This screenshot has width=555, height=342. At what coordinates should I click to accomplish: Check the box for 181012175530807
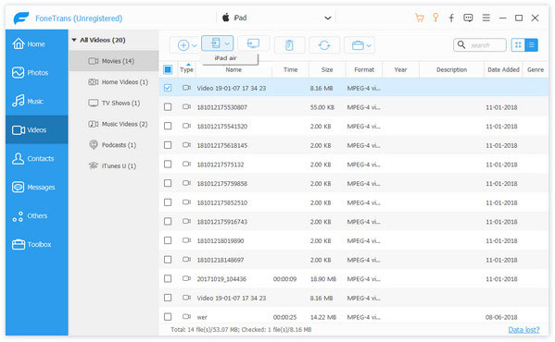point(168,107)
